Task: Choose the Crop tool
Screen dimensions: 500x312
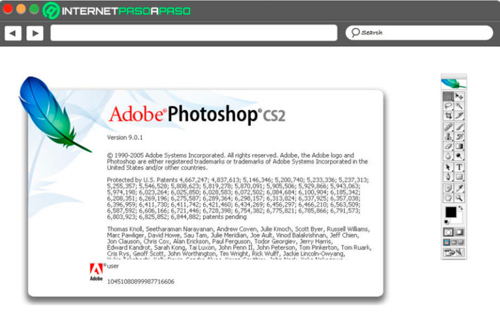Action: pos(448,115)
